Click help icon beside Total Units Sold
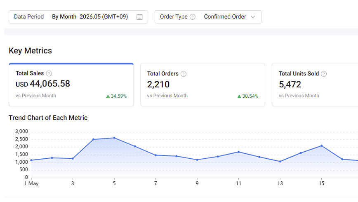Image resolution: width=358 pixels, height=202 pixels. [324, 74]
